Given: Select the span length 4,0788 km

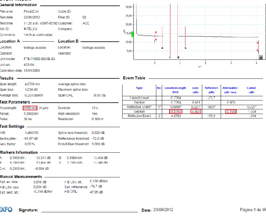Looking at the screenshot, I should (32, 84).
